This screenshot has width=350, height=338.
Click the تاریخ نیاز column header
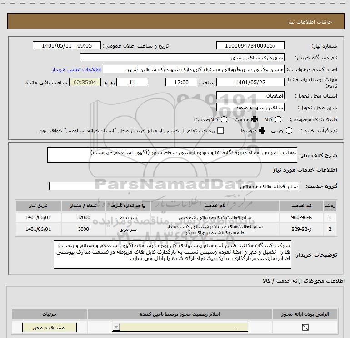38,206
